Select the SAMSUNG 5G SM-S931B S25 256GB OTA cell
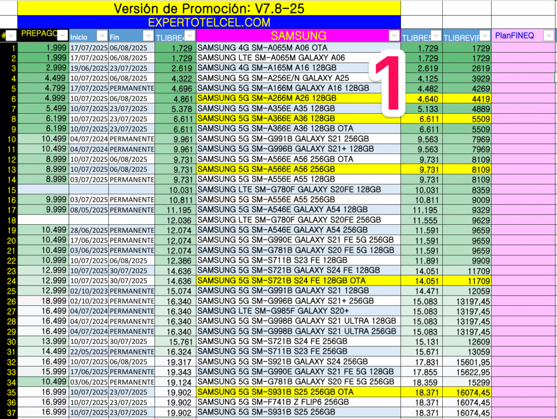 298,392
